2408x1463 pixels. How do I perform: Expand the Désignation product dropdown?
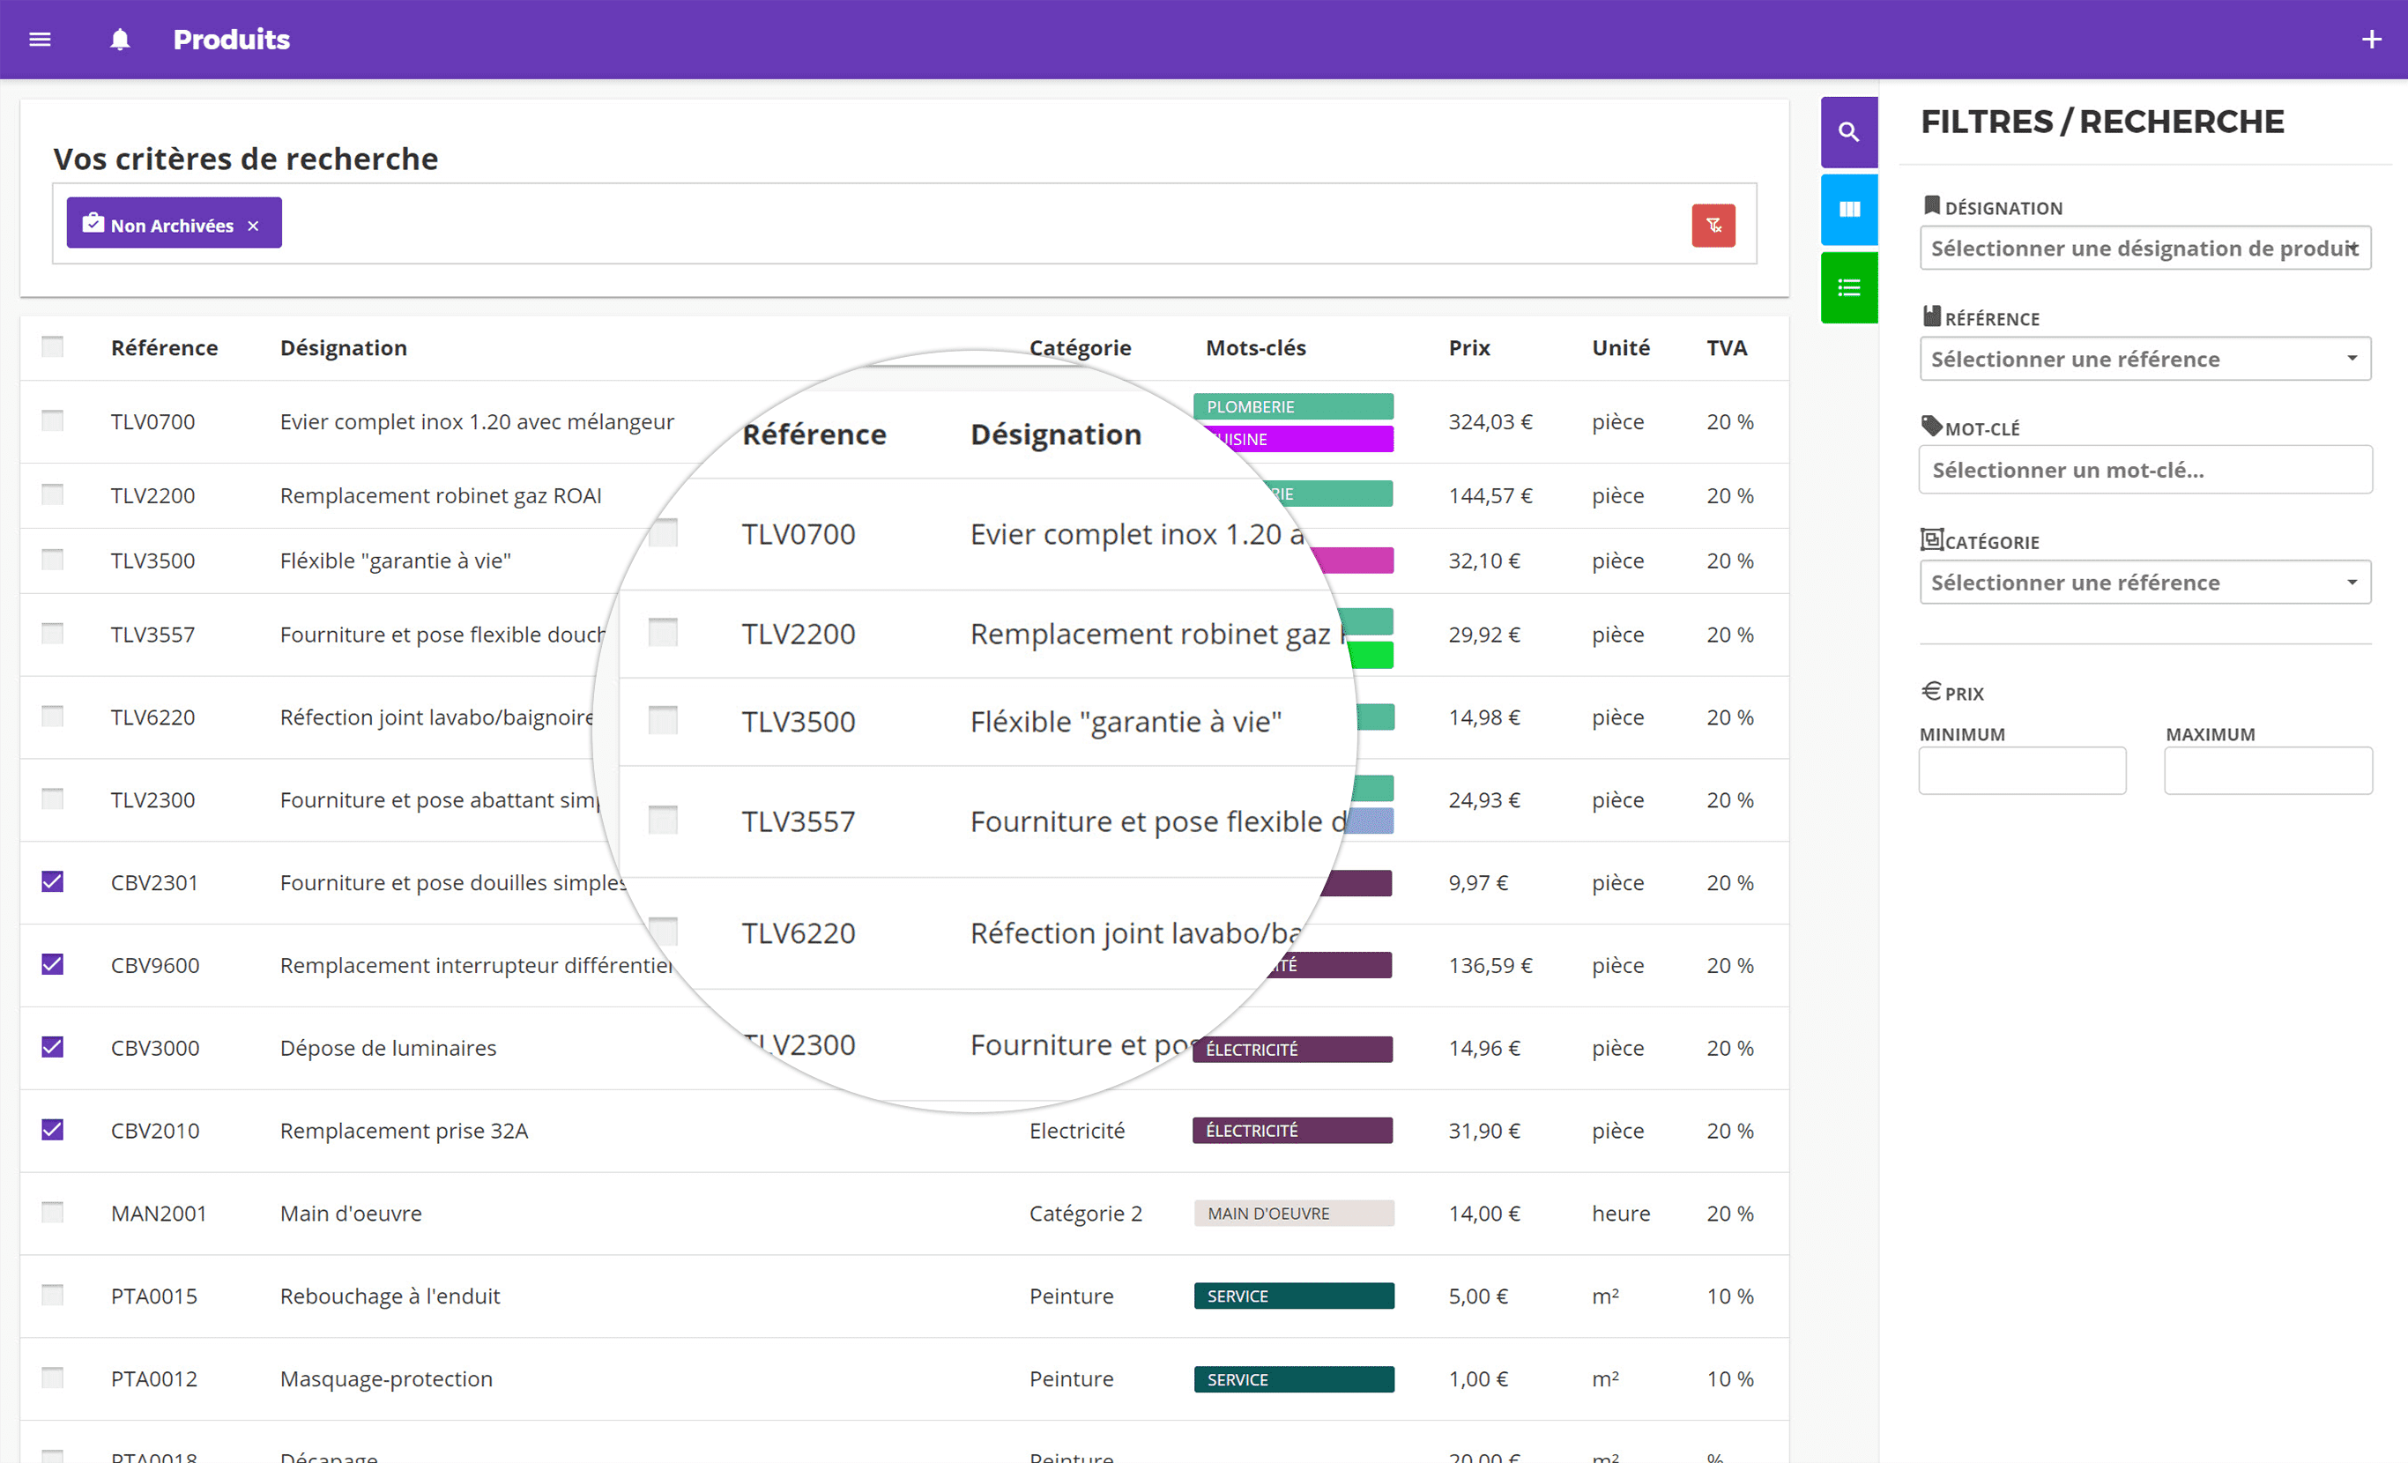pyautogui.click(x=2143, y=246)
